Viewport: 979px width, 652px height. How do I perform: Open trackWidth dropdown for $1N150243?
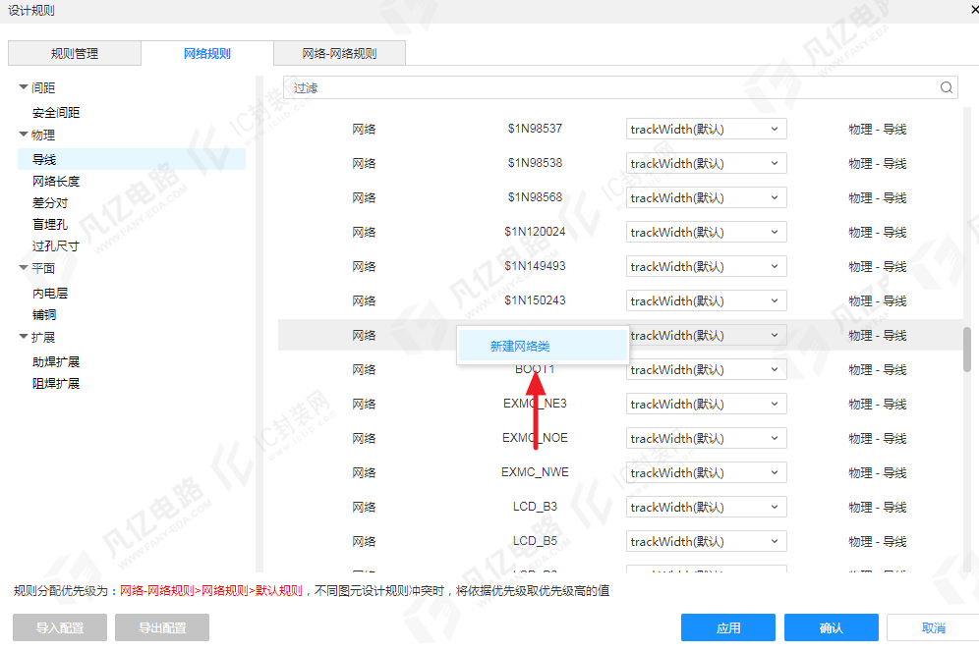[706, 300]
